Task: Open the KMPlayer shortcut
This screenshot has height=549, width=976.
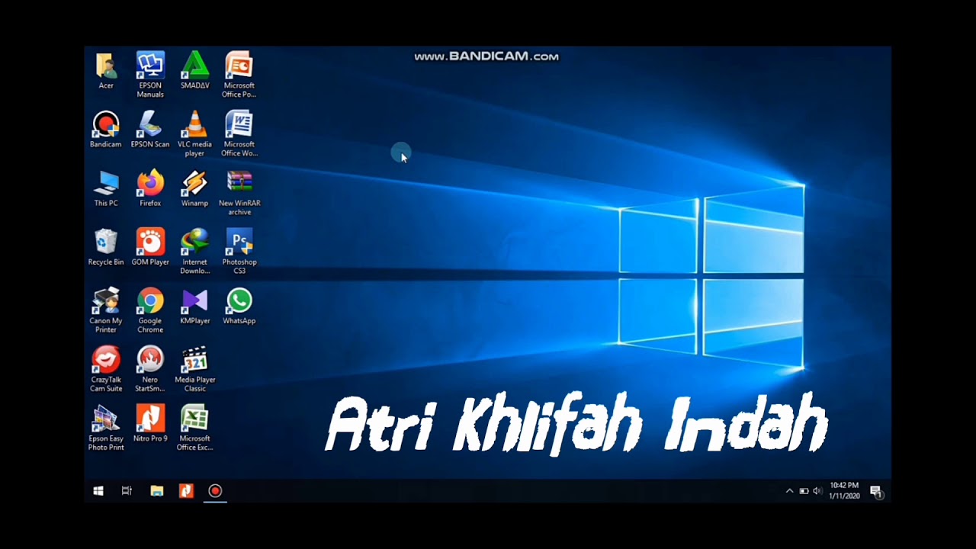Action: coord(194,306)
